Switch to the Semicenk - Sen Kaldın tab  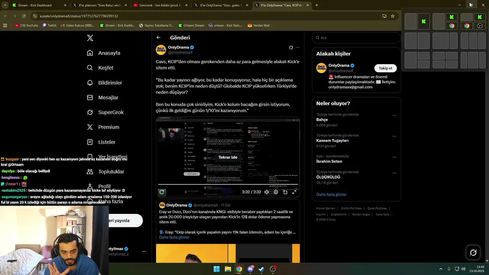[x=160, y=5]
